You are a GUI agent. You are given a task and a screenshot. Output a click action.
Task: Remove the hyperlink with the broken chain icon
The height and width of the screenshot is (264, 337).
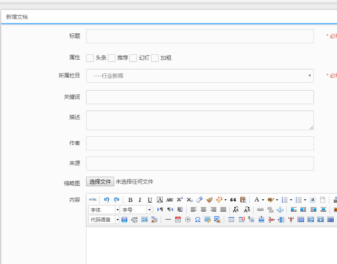[x=270, y=210]
